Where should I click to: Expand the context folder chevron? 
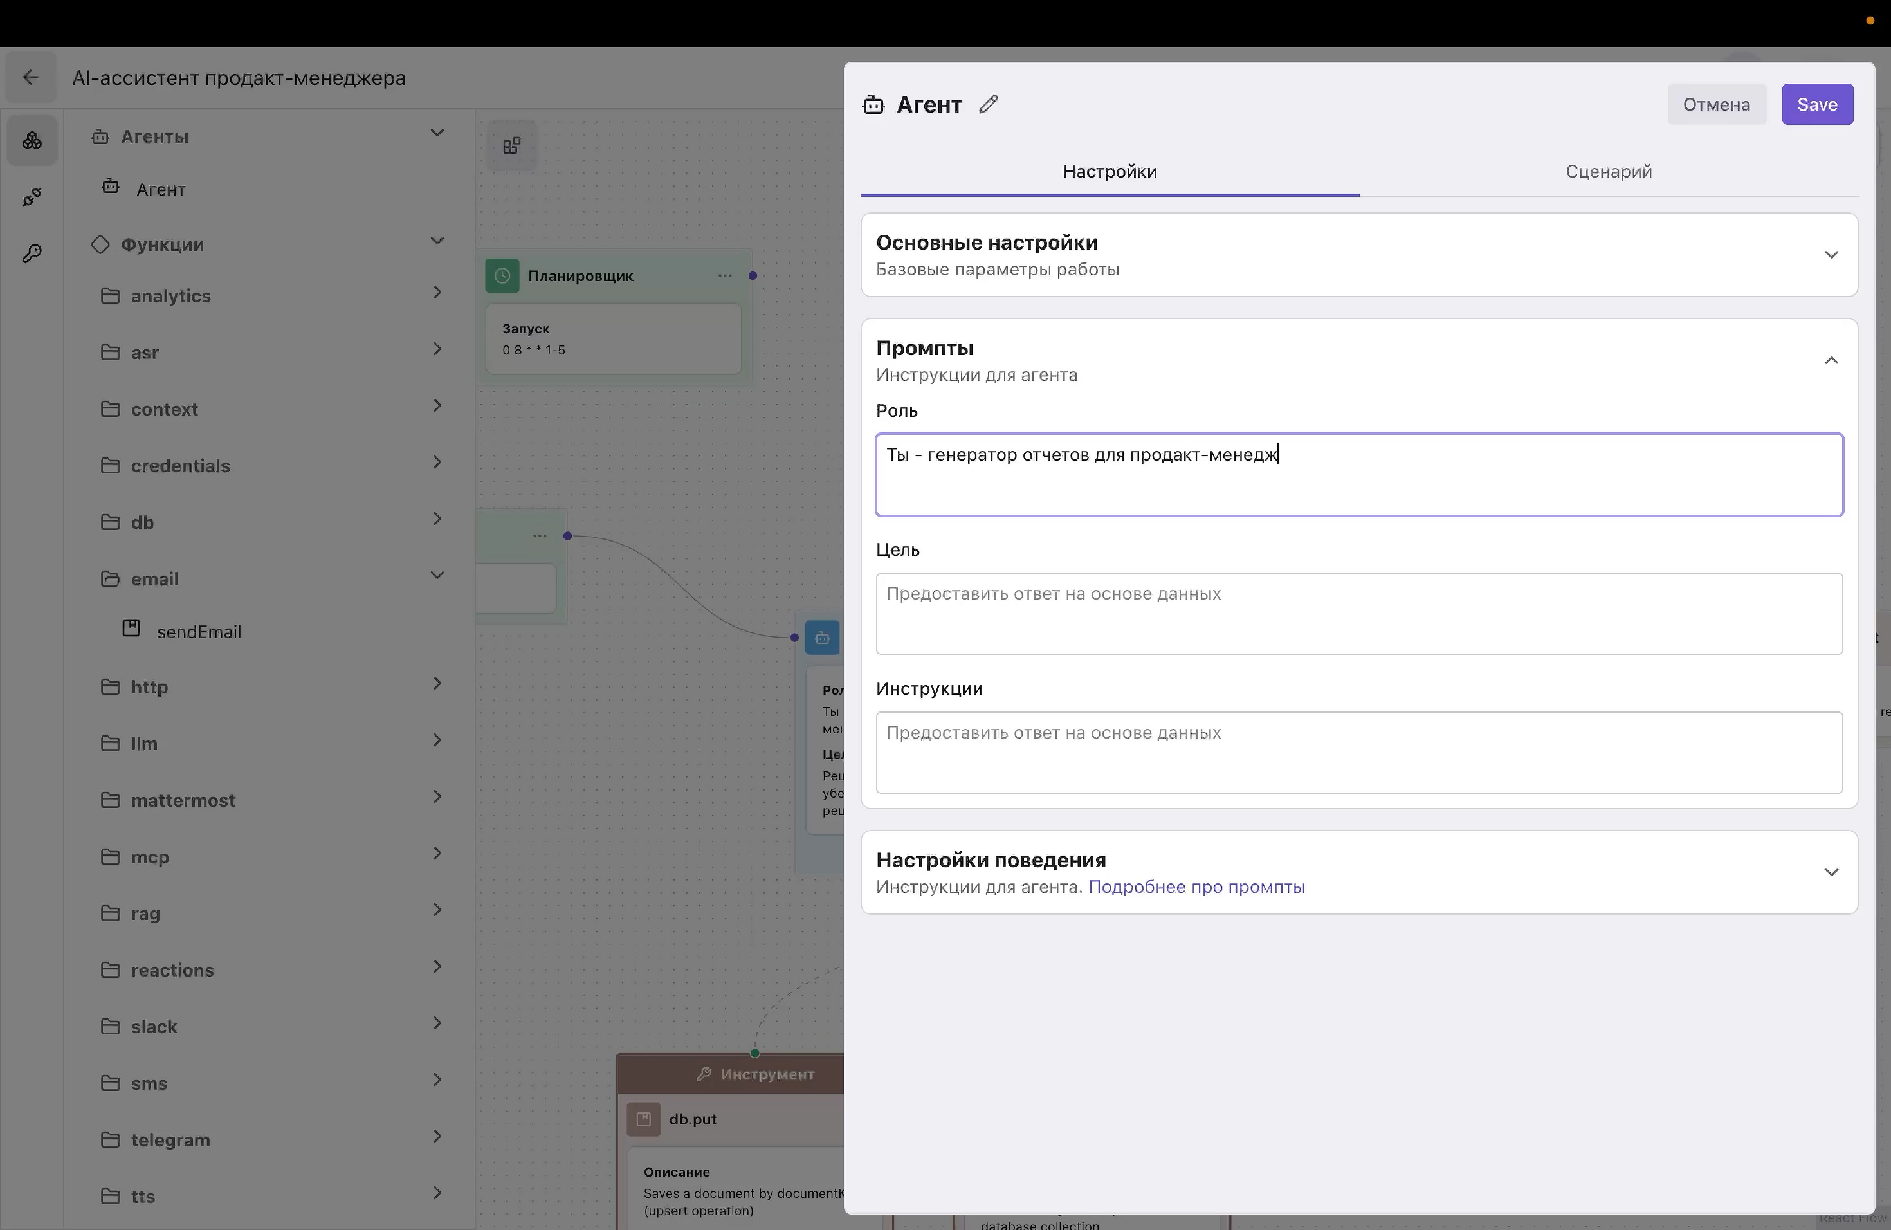437,406
